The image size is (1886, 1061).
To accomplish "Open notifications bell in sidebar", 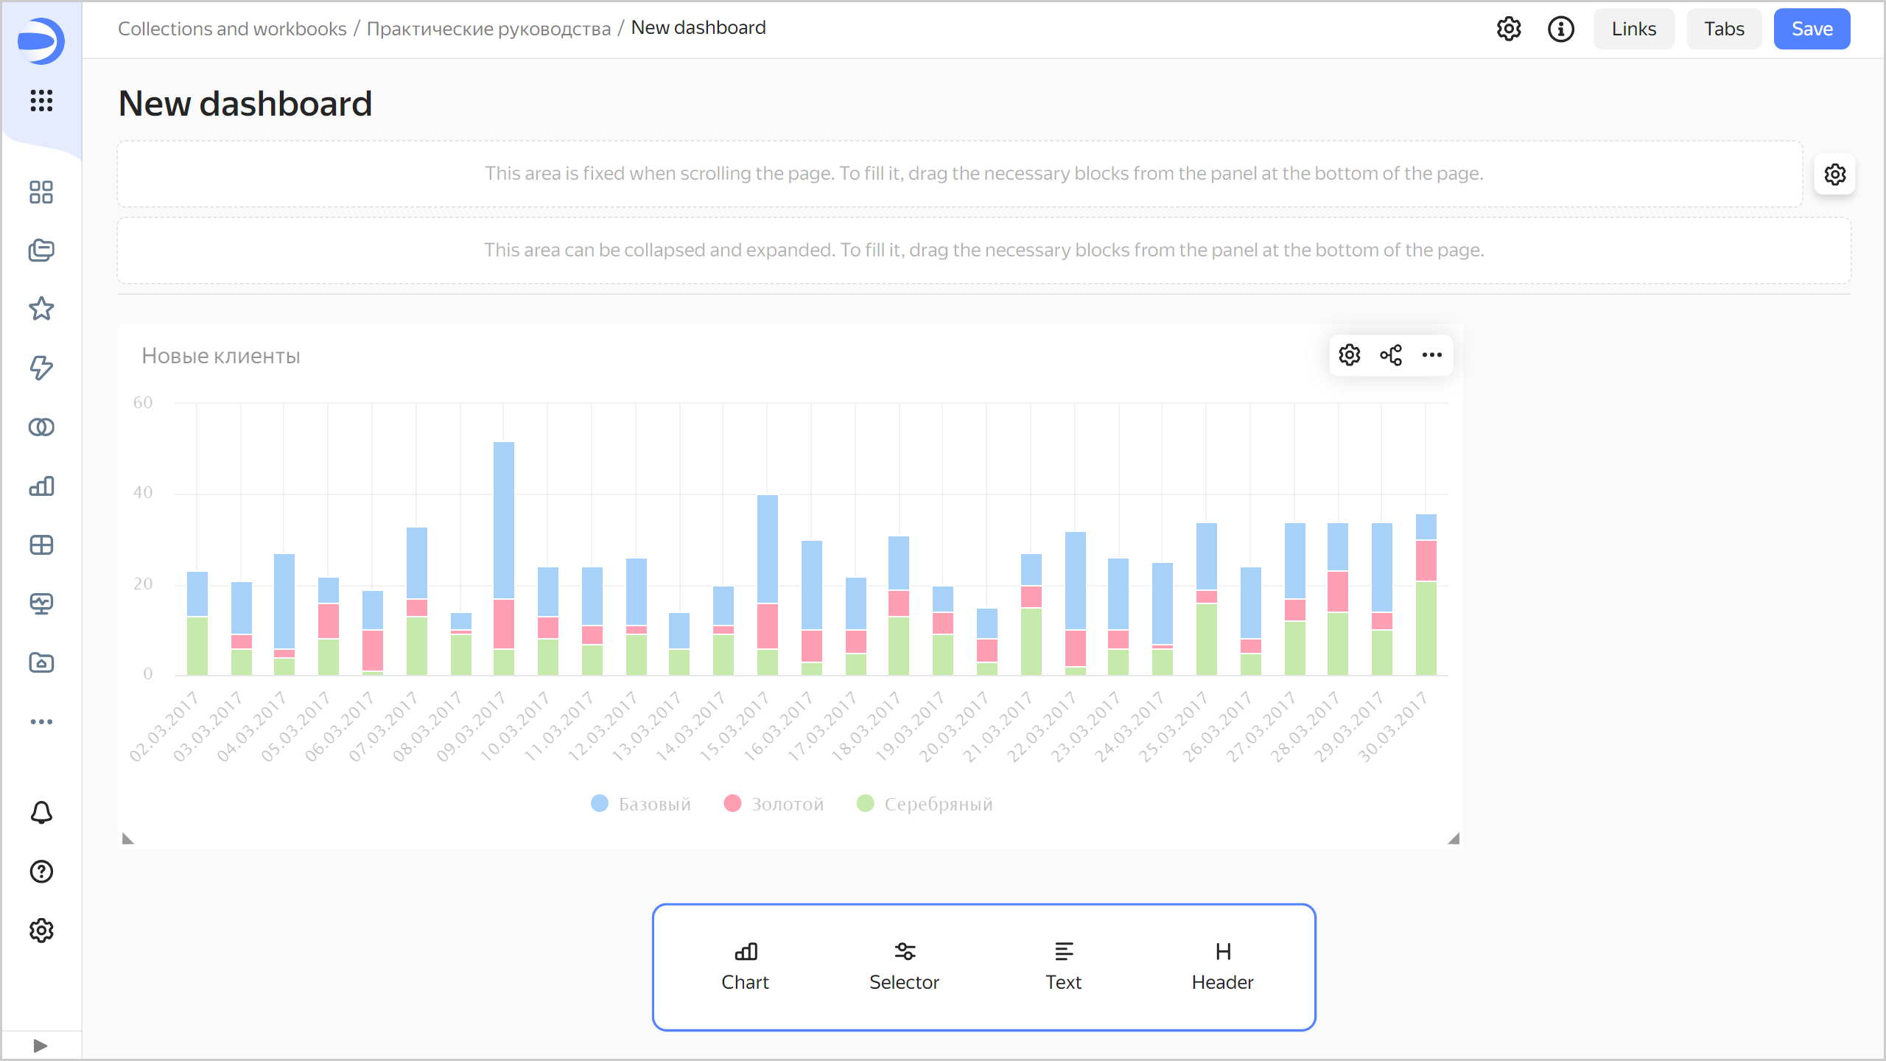I will 41,813.
